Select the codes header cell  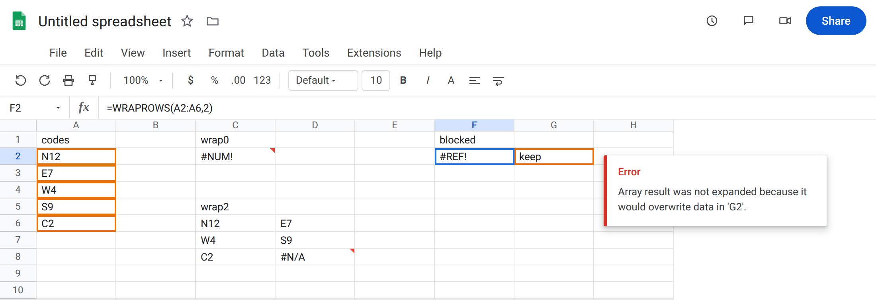pyautogui.click(x=76, y=139)
